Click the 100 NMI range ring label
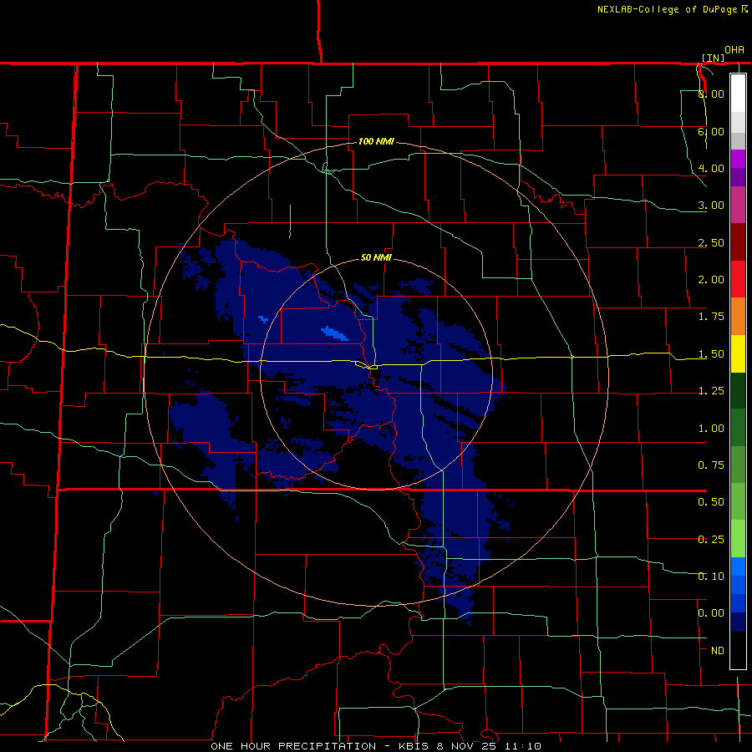The image size is (752, 752). [376, 141]
